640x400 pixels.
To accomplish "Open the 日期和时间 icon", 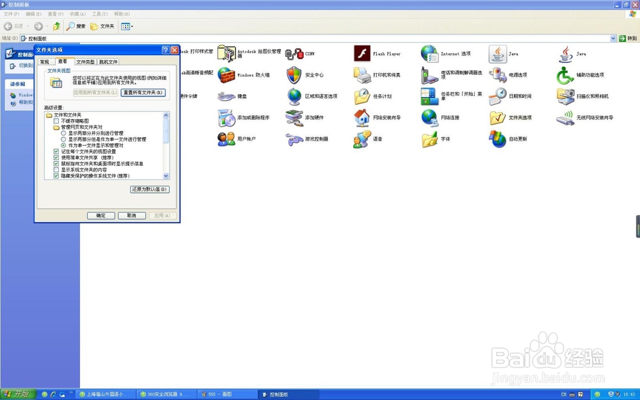I will (x=497, y=97).
